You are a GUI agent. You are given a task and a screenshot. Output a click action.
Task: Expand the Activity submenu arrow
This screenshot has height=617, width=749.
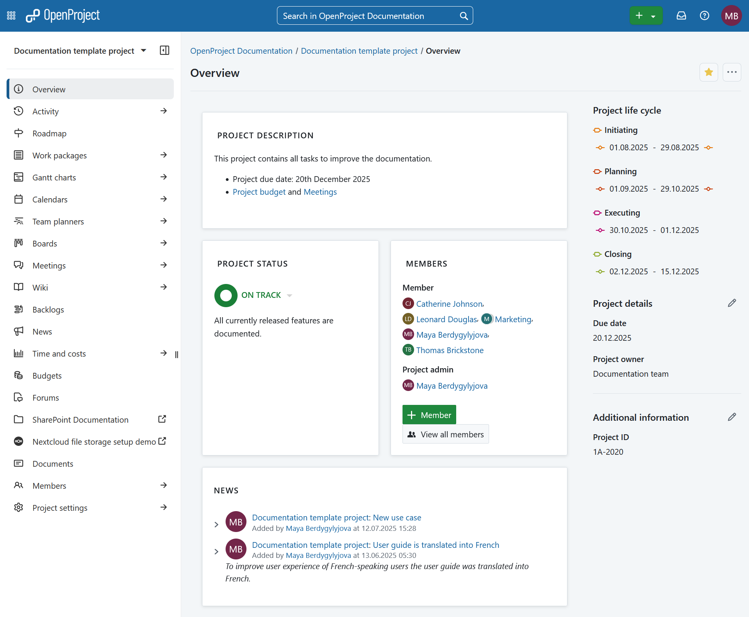[x=164, y=111]
